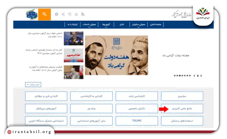Click the phone contact icon in header

tap(70, 14)
